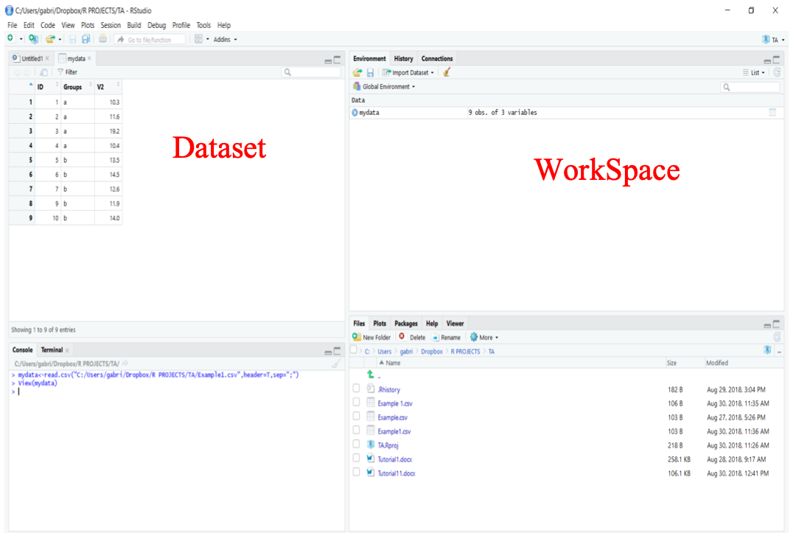Click the Save All files icon
The image size is (796, 533).
[86, 39]
